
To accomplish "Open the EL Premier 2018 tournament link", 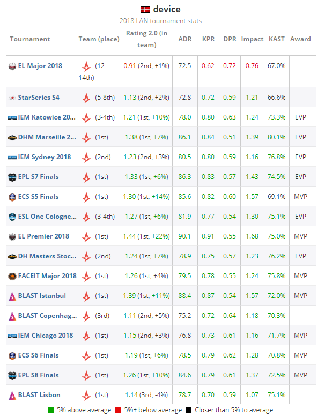I will click(43, 236).
